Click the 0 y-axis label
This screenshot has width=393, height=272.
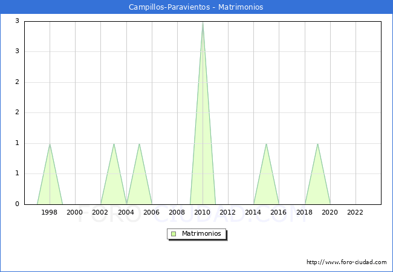click(17, 204)
